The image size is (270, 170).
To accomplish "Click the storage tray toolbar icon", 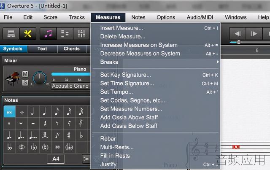I will coord(11,34).
